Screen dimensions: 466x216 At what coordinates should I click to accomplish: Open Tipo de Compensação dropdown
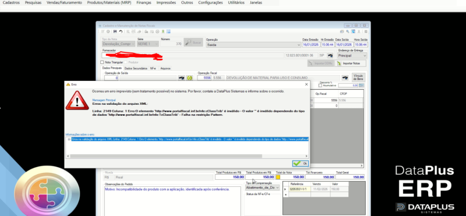(x=263, y=187)
